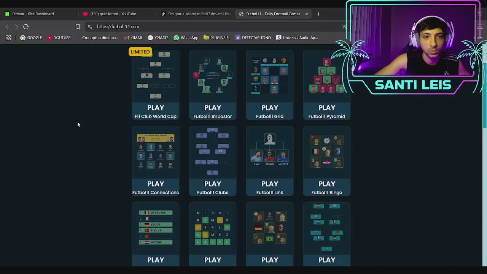Switch to Stream - Kick Dashboard tab
The width and height of the screenshot is (487, 274).
click(x=32, y=14)
